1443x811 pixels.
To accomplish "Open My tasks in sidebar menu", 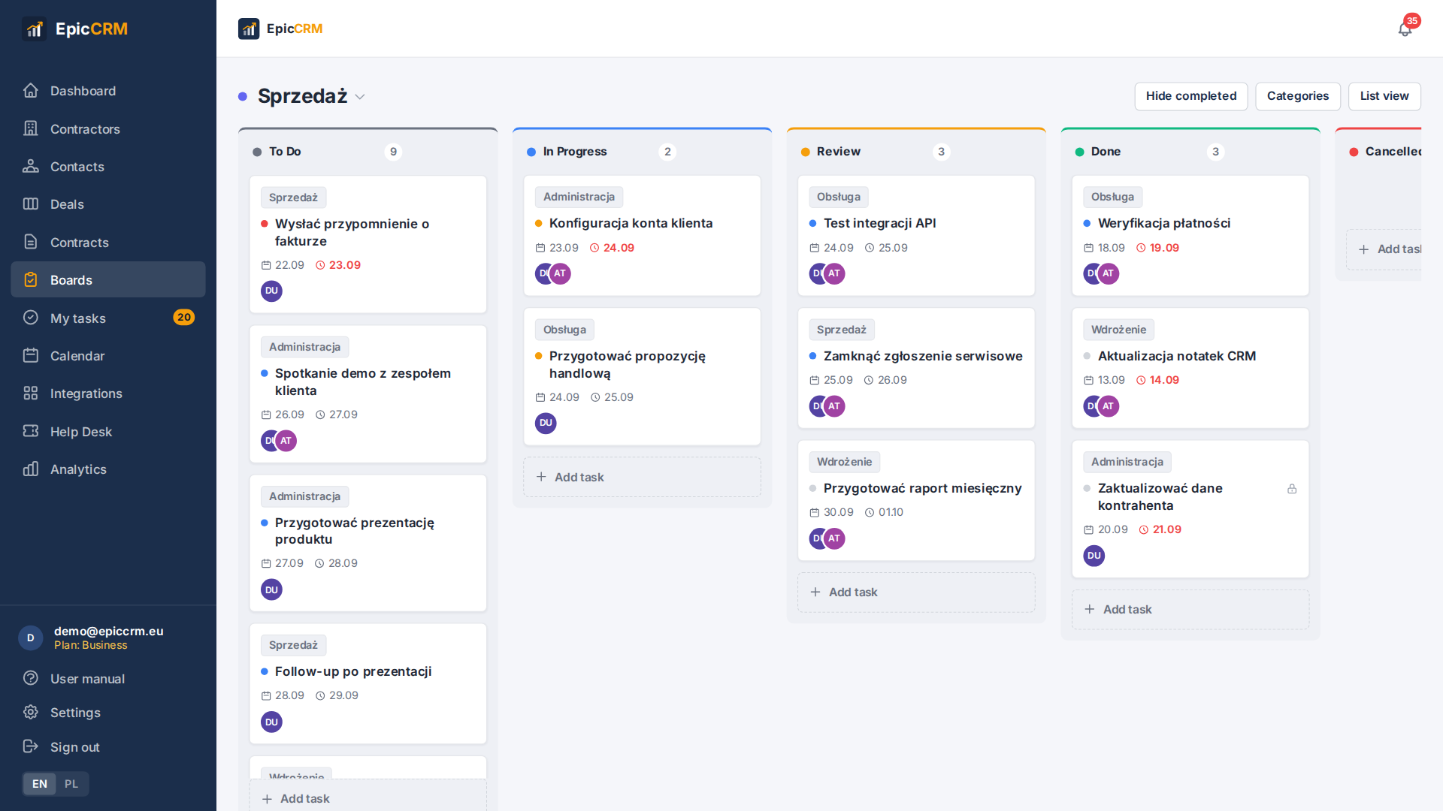I will (x=108, y=318).
